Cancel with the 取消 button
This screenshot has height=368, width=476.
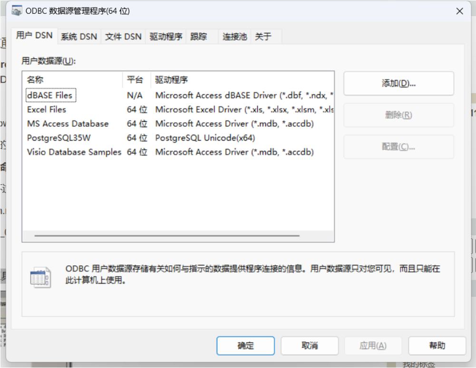310,346
